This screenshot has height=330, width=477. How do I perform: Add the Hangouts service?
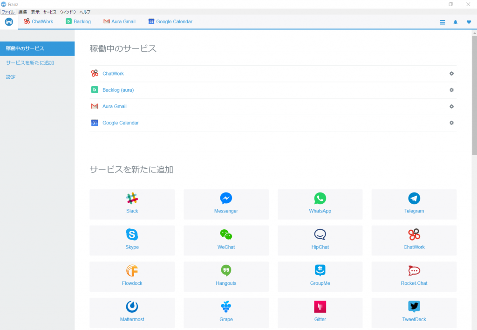click(x=226, y=277)
